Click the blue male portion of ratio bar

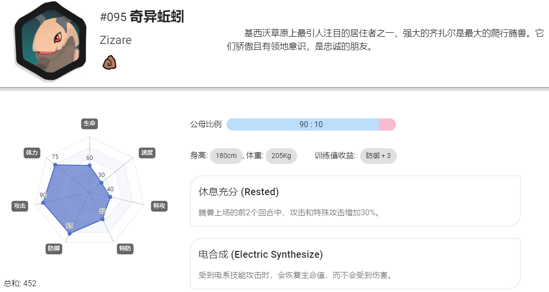(302, 125)
